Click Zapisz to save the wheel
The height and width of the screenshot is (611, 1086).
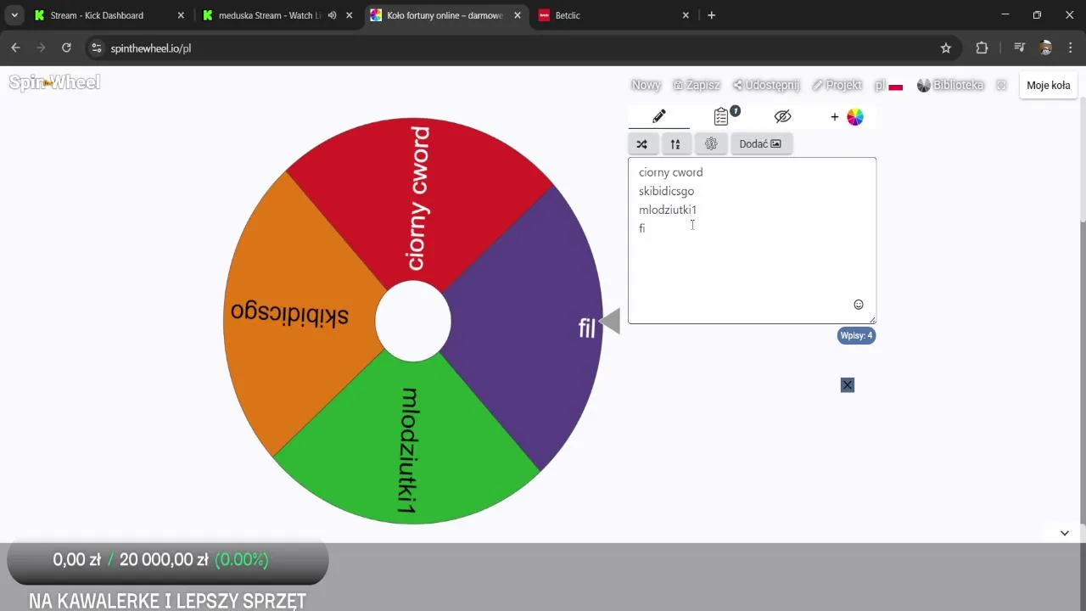pos(697,85)
